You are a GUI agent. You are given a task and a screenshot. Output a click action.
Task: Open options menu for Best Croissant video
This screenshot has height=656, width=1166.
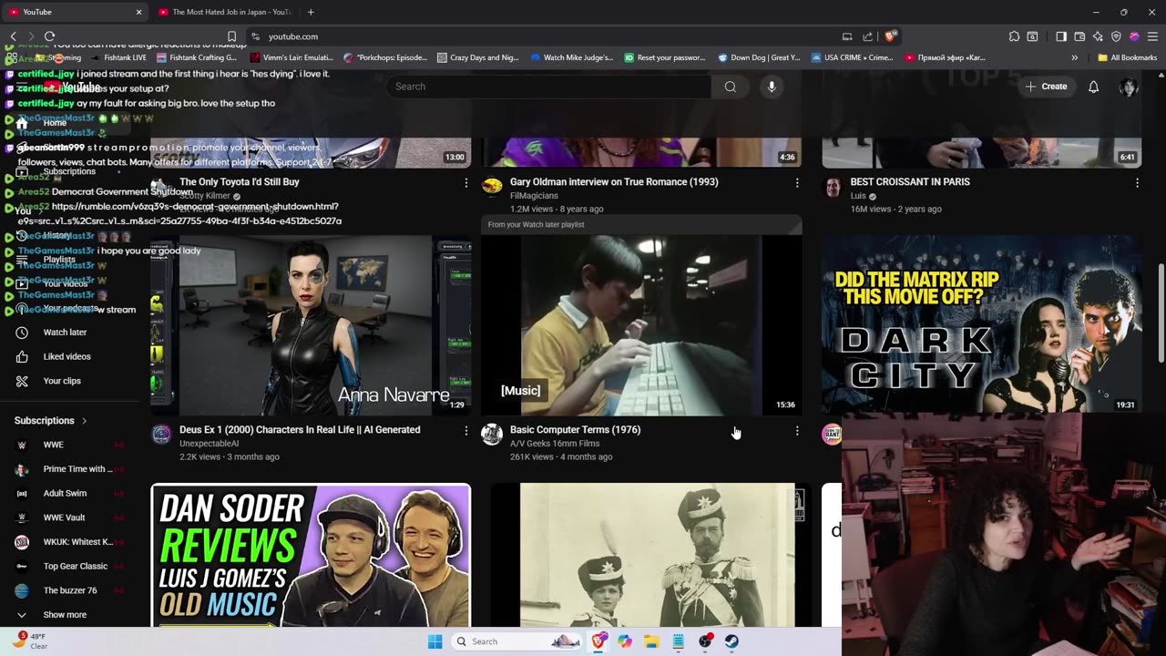coord(1137,183)
